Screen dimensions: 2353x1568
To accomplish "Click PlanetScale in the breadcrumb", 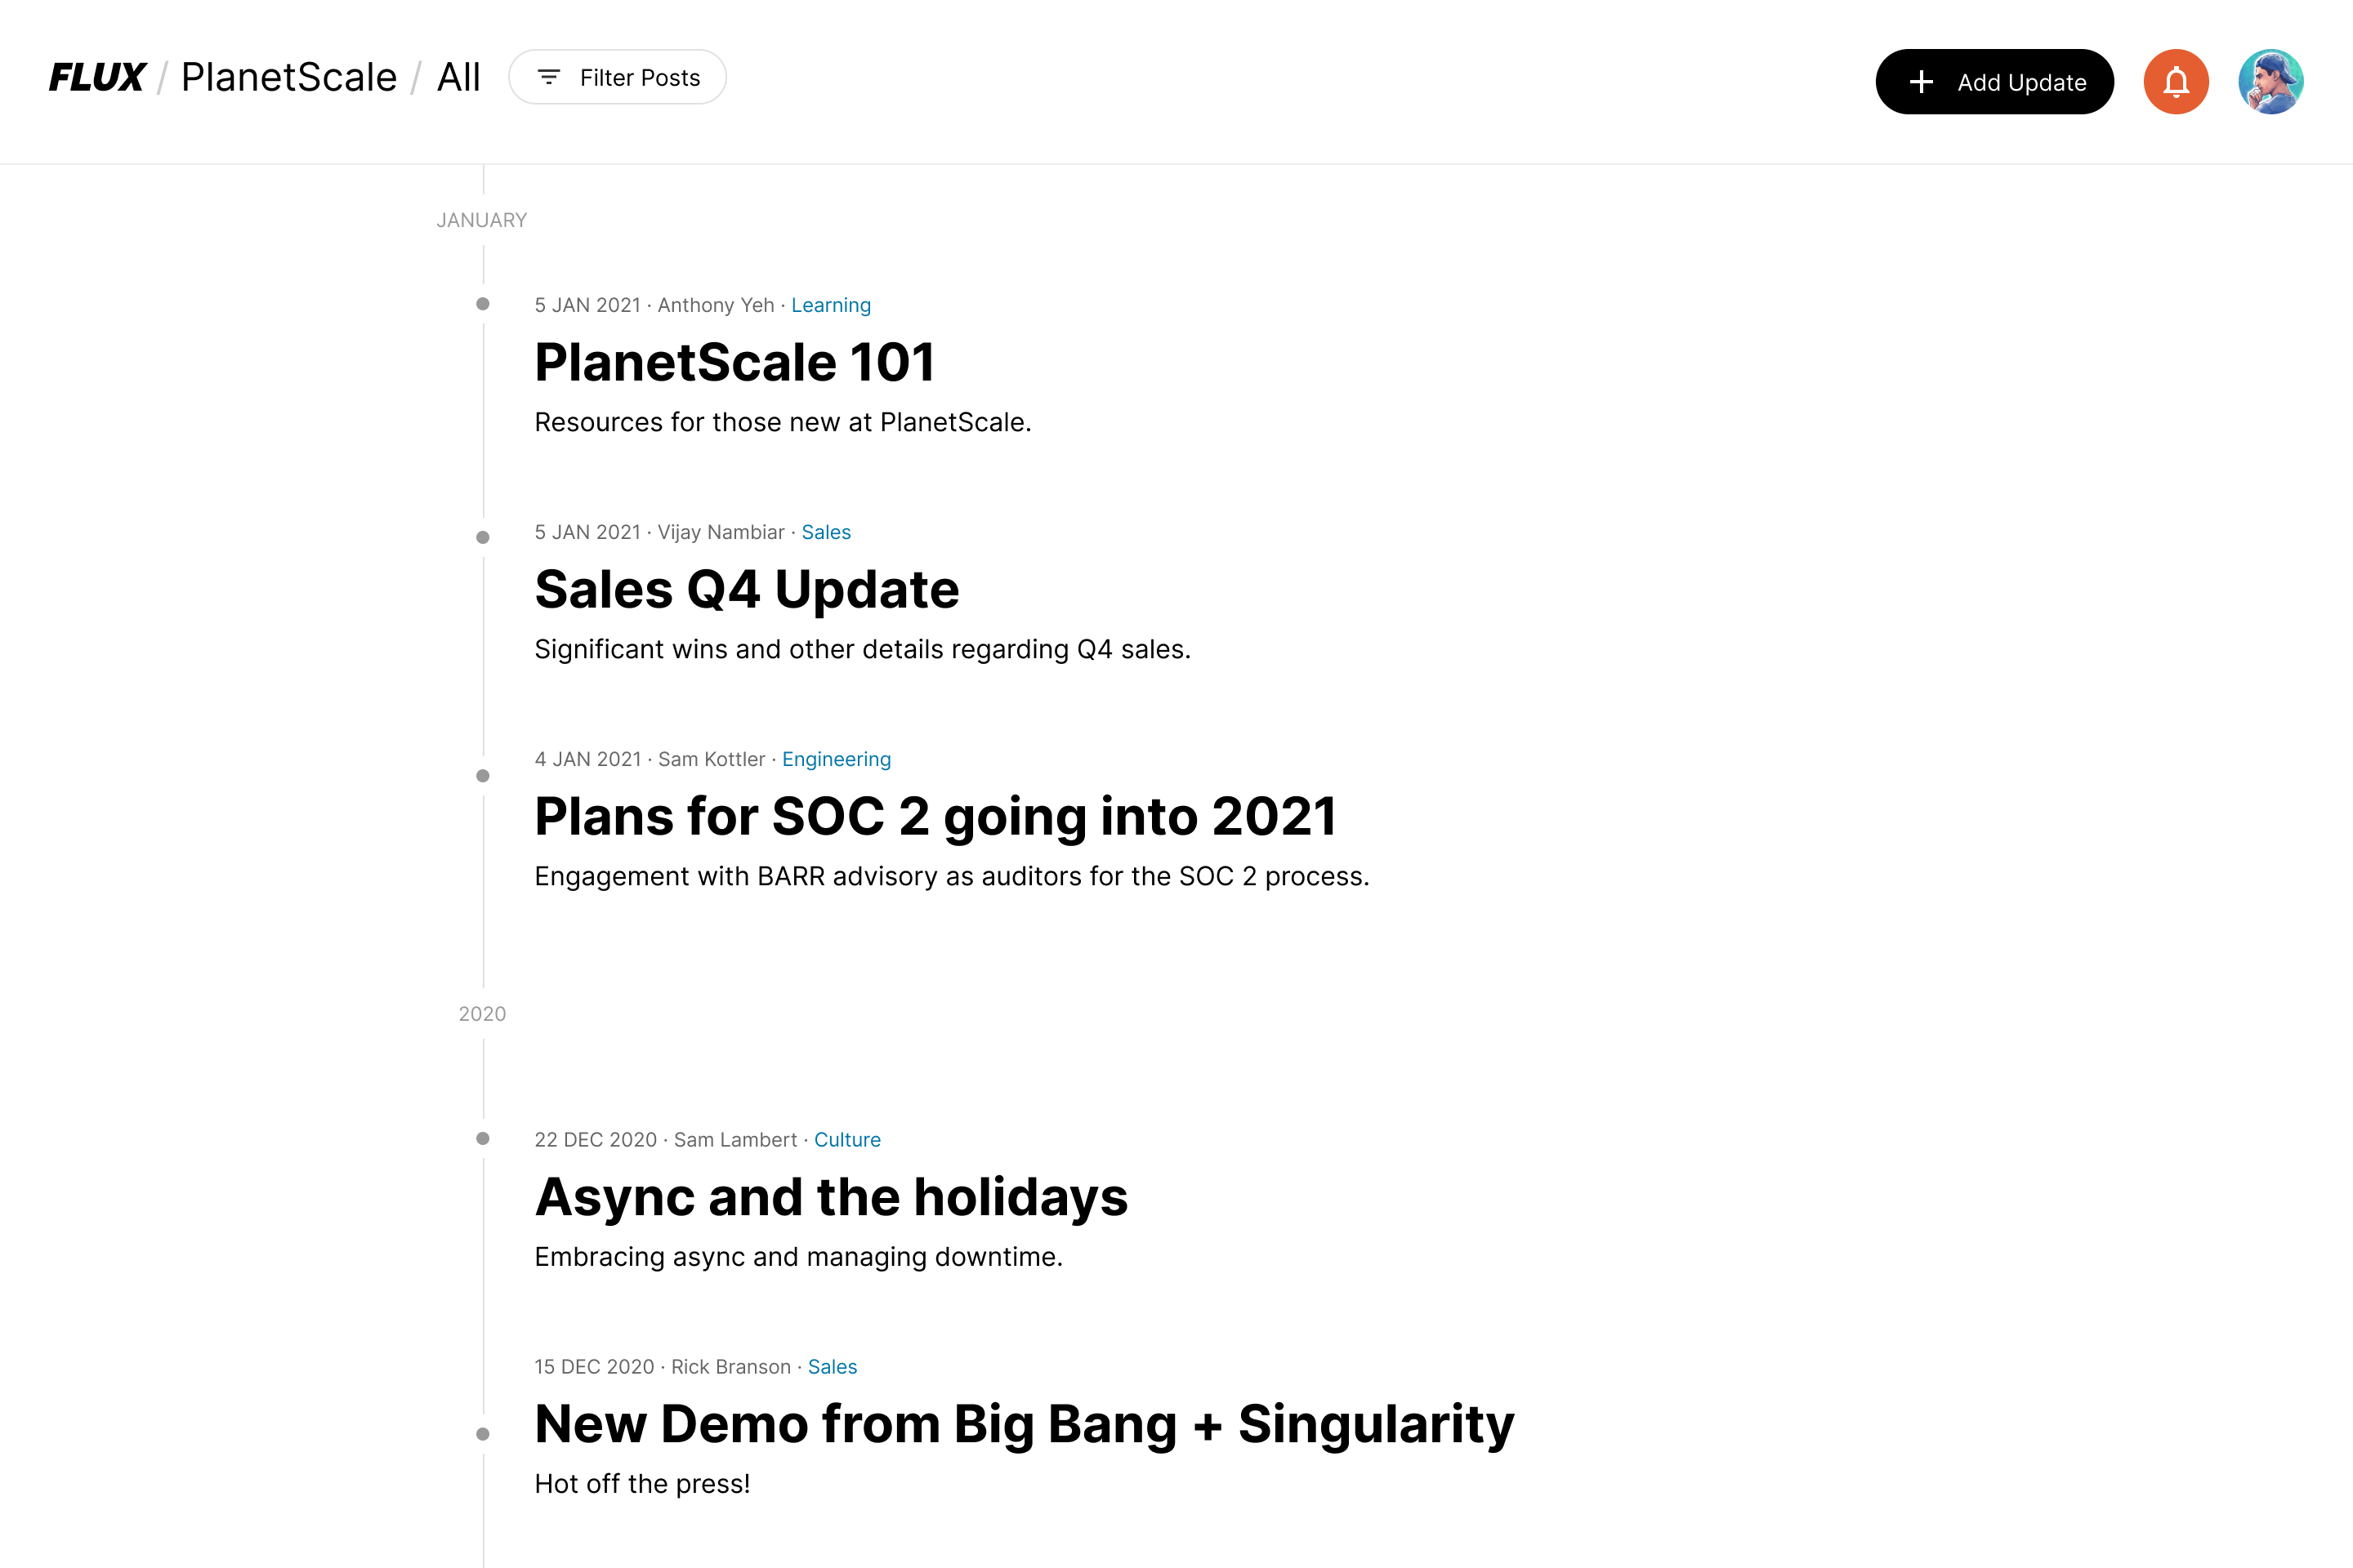I will point(289,78).
